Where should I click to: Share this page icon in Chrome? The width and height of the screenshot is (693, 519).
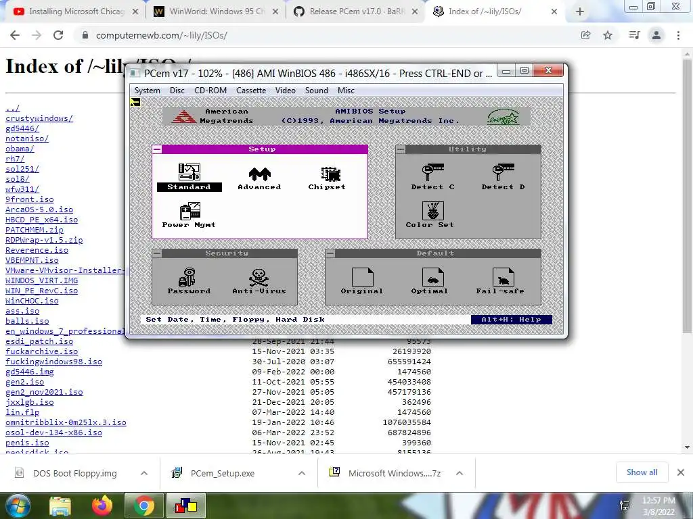[x=585, y=35]
